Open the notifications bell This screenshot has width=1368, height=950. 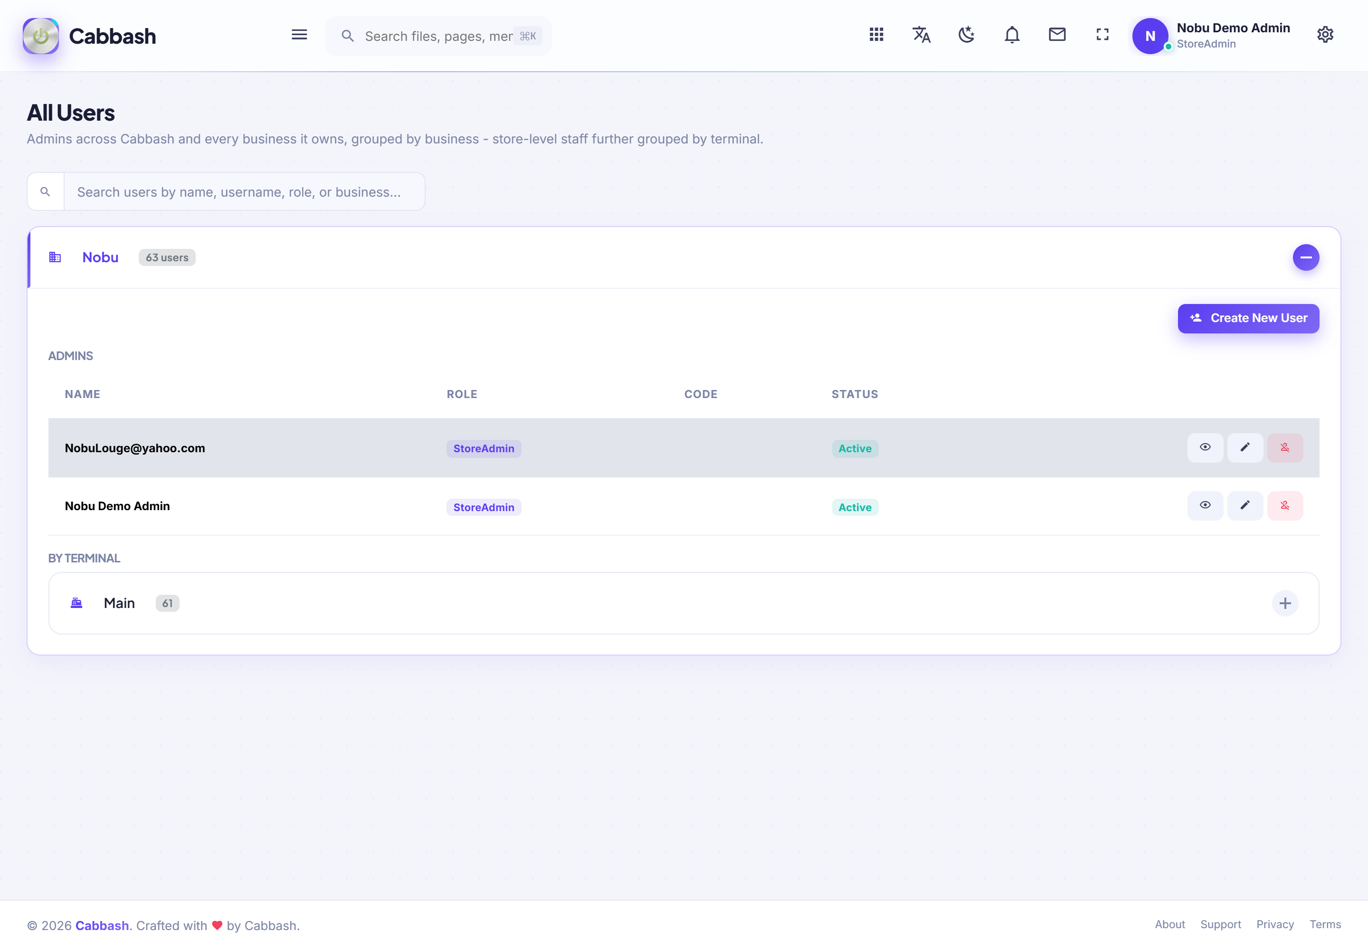(1012, 35)
